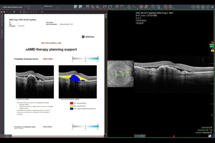Viewport: 215px width, 143px height.
Task: Click the red circular reset tool icon
Action: pyautogui.click(x=141, y=7)
